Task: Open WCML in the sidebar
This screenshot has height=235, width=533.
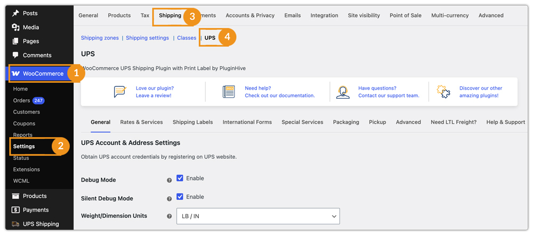Action: pos(21,181)
